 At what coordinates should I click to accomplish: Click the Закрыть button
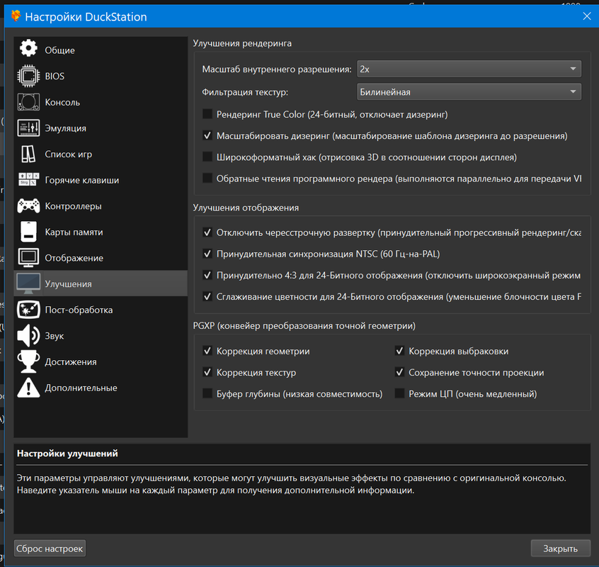tap(561, 549)
